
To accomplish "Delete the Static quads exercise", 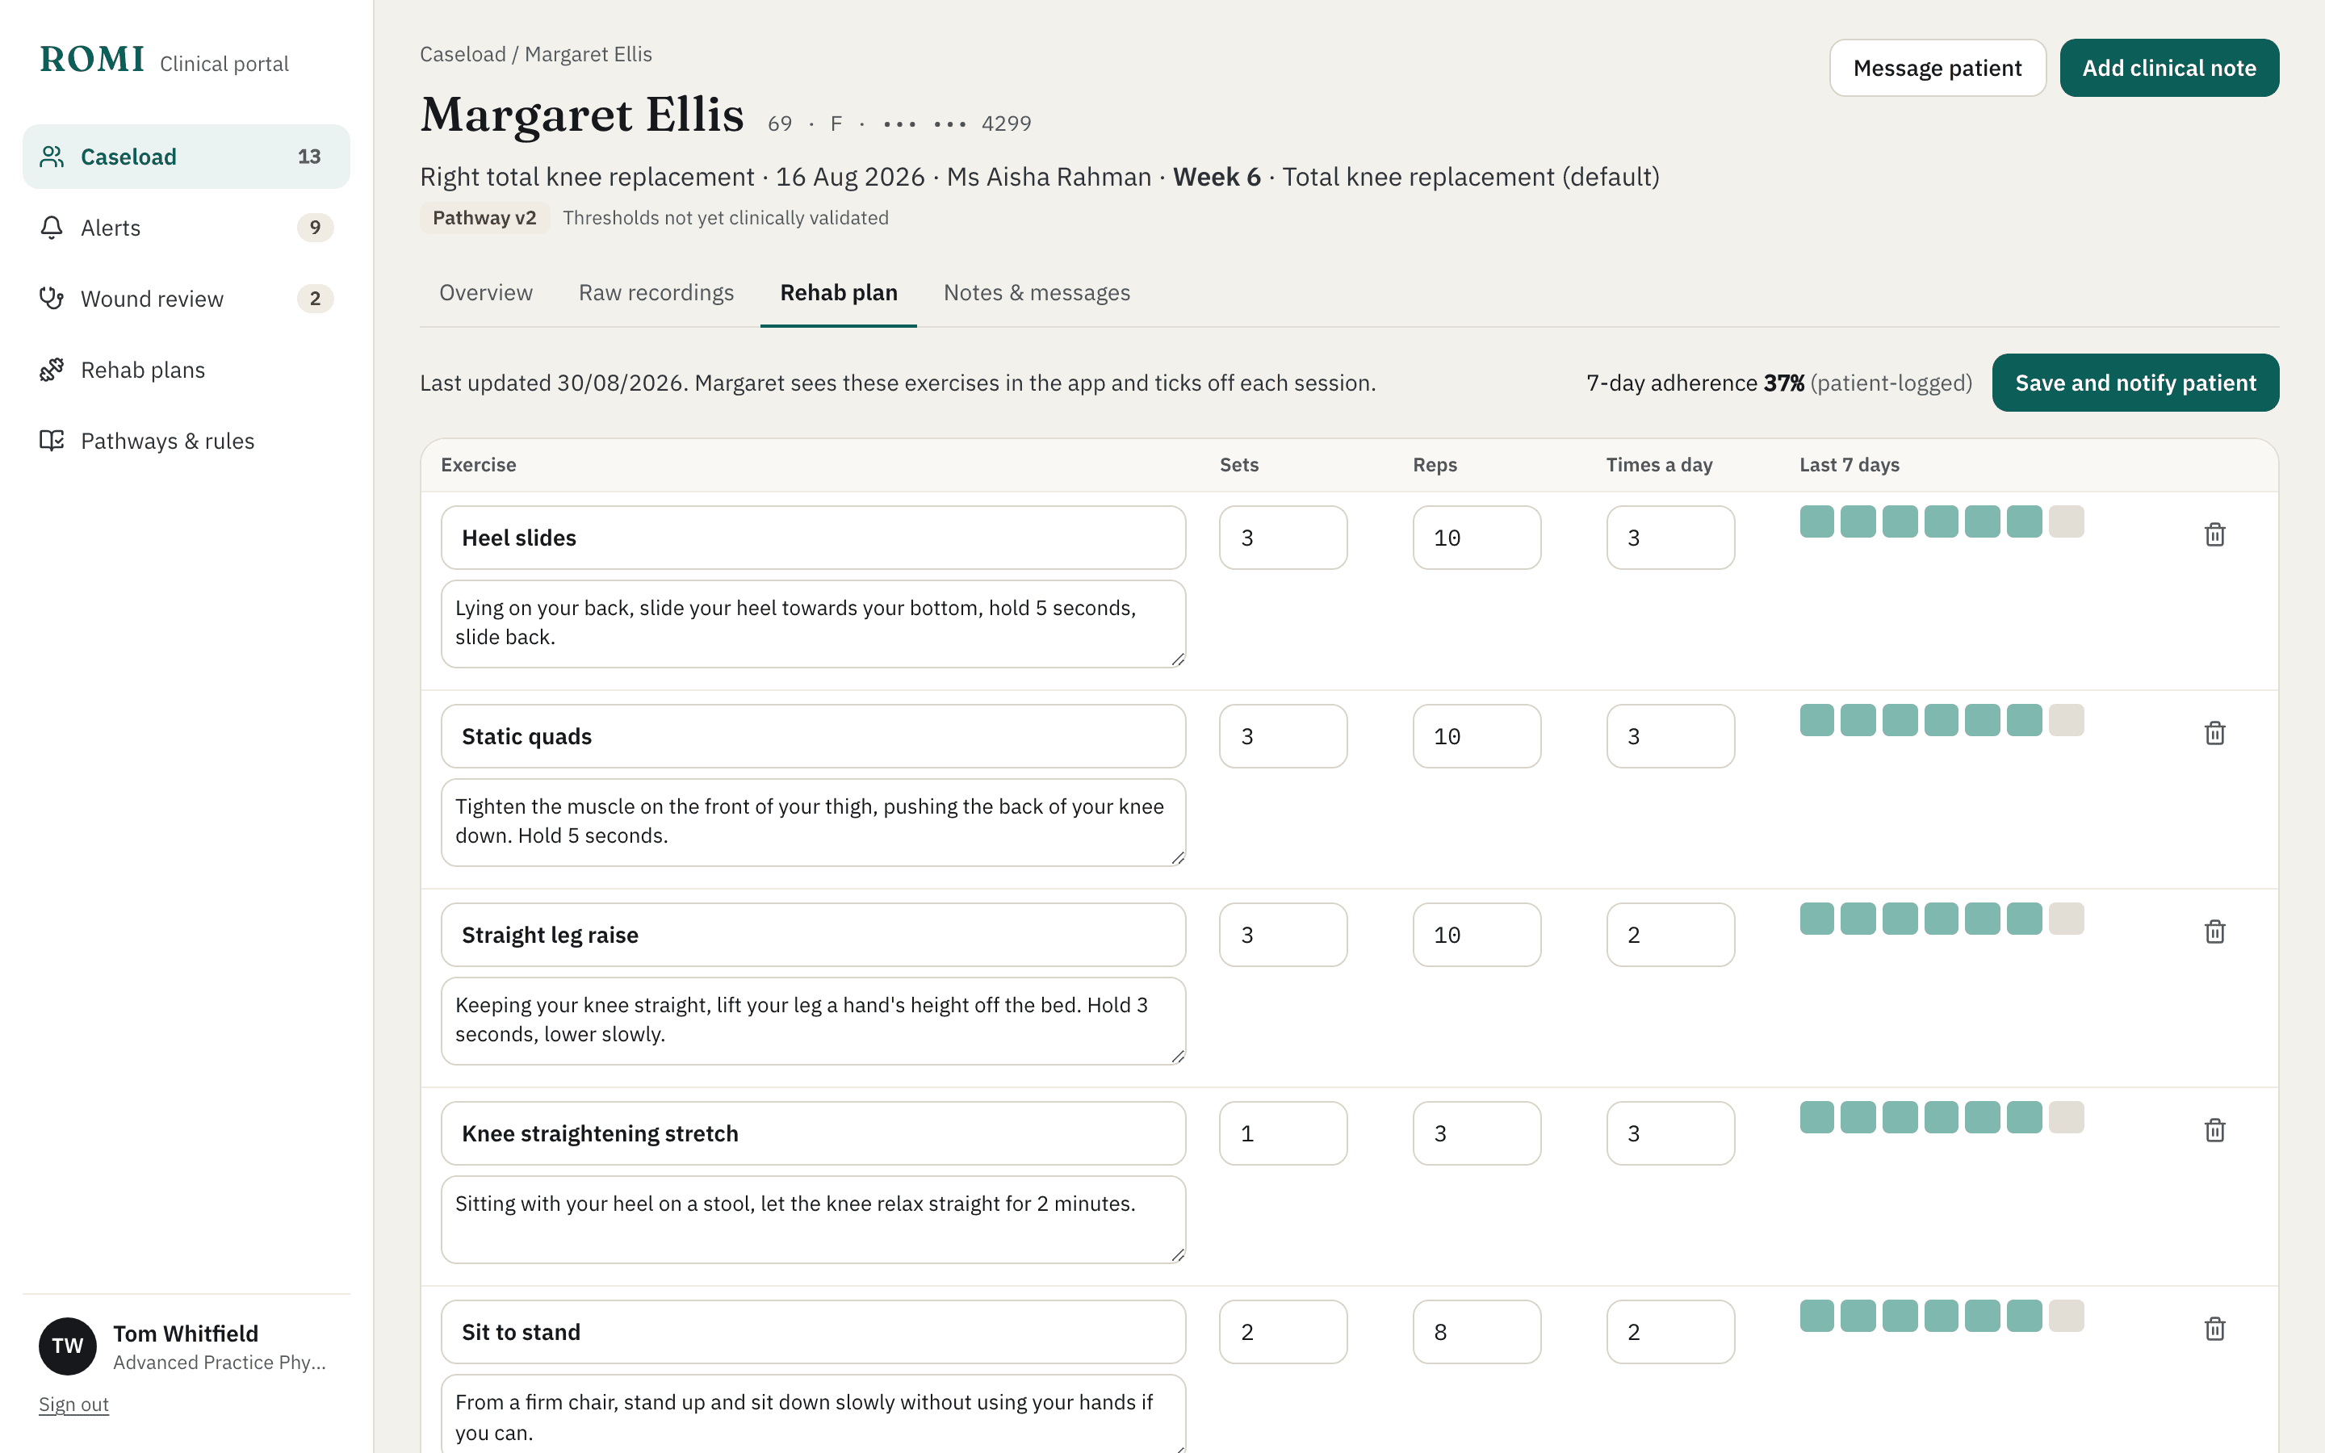I will [x=2214, y=733].
